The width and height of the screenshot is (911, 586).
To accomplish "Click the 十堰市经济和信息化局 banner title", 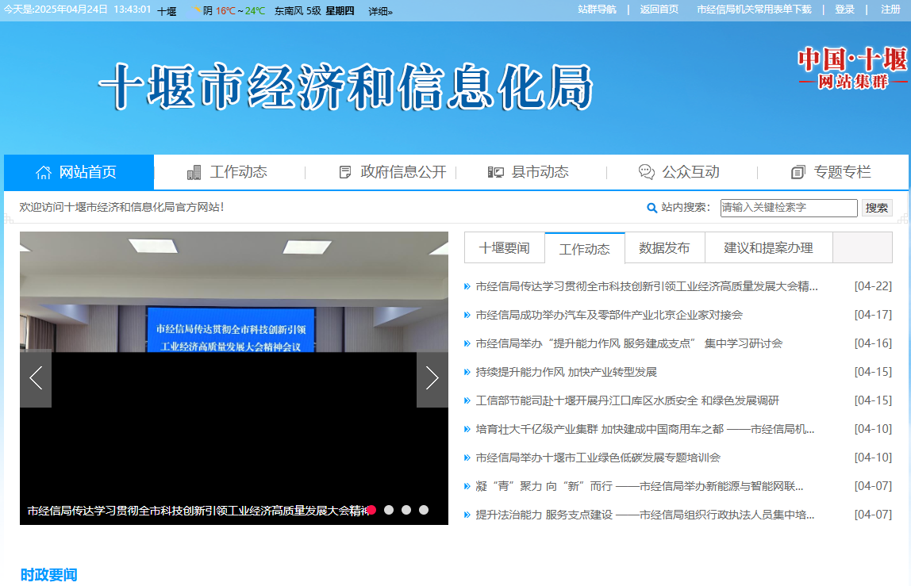I will 346,87.
